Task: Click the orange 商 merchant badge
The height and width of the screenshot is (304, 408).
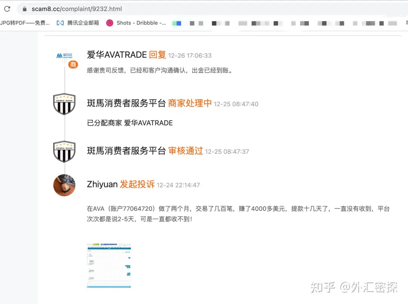Action: coord(73,65)
